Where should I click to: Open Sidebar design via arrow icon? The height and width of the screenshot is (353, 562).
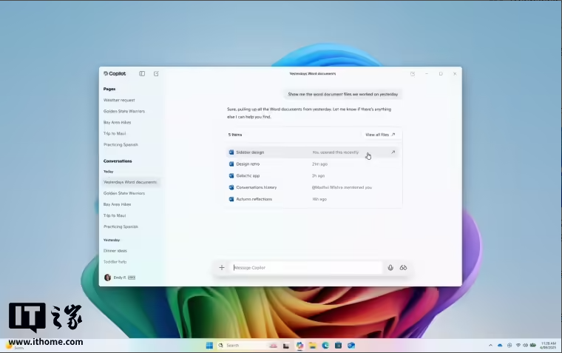click(393, 152)
